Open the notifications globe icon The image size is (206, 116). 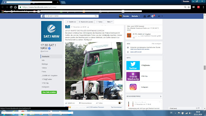pos(153,16)
